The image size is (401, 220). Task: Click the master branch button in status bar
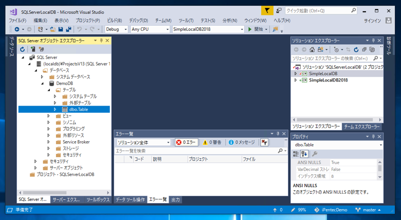tap(368, 210)
